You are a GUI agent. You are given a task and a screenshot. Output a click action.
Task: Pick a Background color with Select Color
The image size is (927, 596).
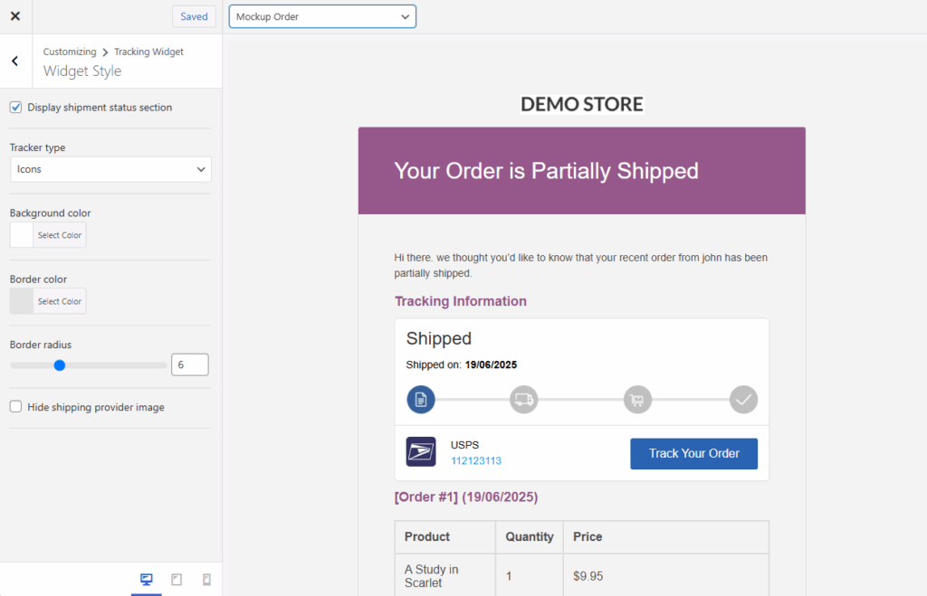click(x=59, y=235)
